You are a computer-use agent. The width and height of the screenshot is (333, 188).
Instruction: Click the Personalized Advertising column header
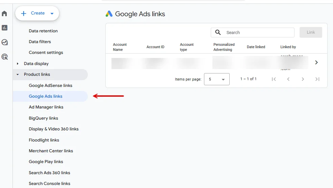(x=224, y=47)
